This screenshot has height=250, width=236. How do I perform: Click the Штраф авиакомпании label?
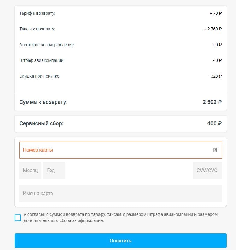[x=42, y=60]
